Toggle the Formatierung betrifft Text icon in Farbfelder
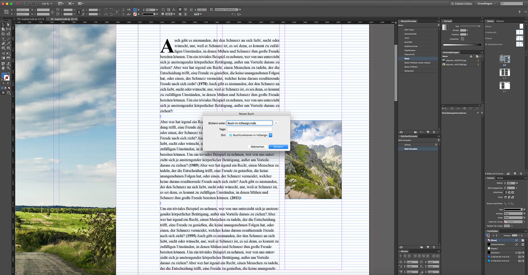 click(x=496, y=236)
